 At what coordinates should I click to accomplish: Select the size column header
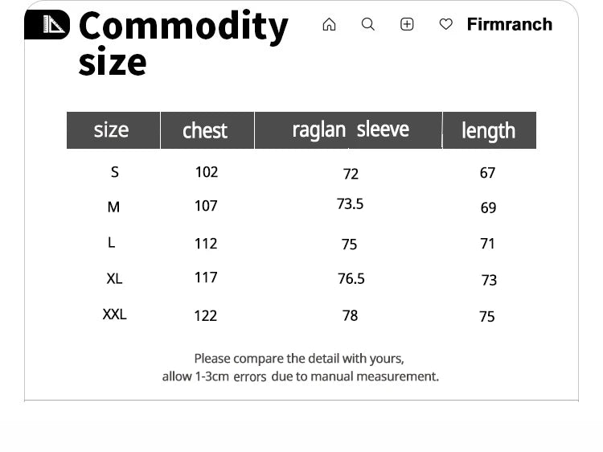(112, 130)
